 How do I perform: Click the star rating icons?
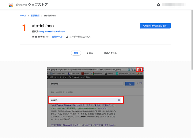(39, 37)
